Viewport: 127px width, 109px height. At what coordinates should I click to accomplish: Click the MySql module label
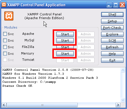point(29,40)
